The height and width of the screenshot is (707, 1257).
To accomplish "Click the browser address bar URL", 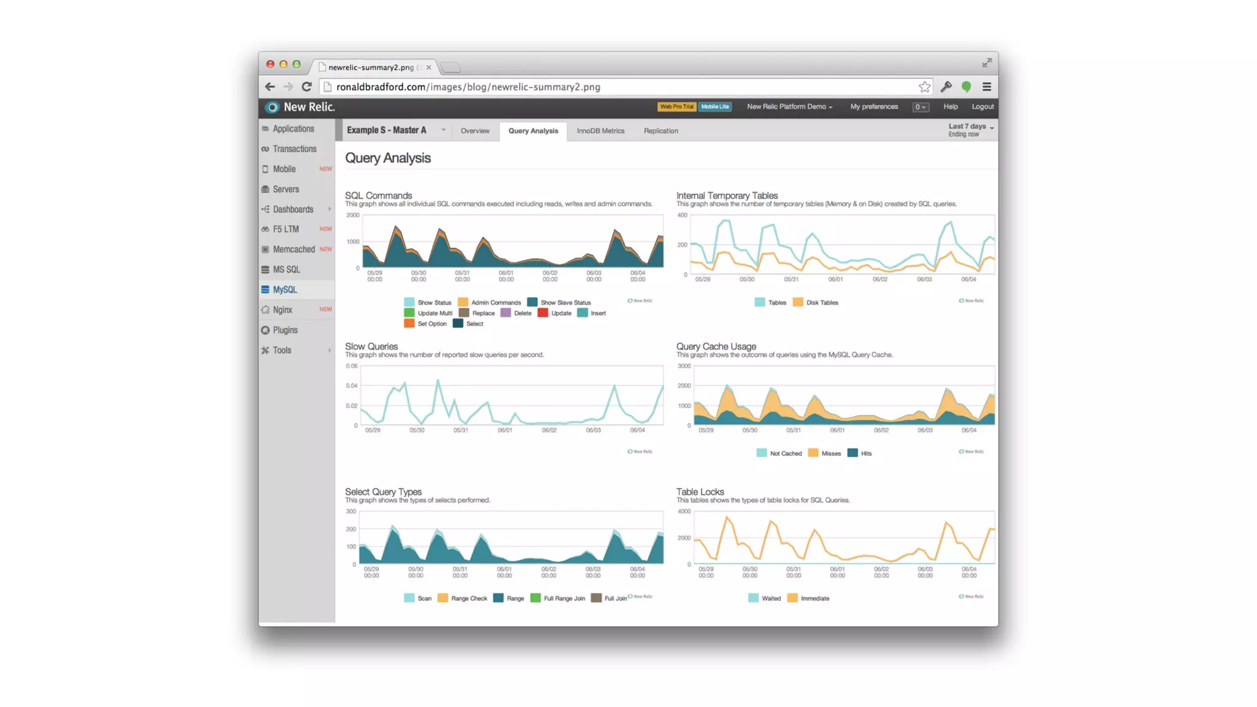I will tap(468, 87).
